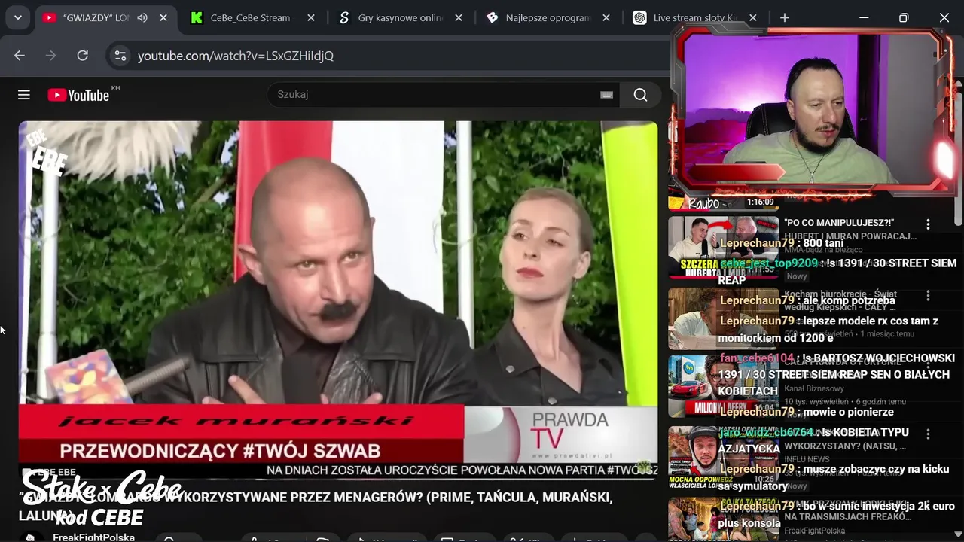Viewport: 964px width, 542px height.
Task: Click the scrollbar down arrow
Action: pyautogui.click(x=959, y=536)
